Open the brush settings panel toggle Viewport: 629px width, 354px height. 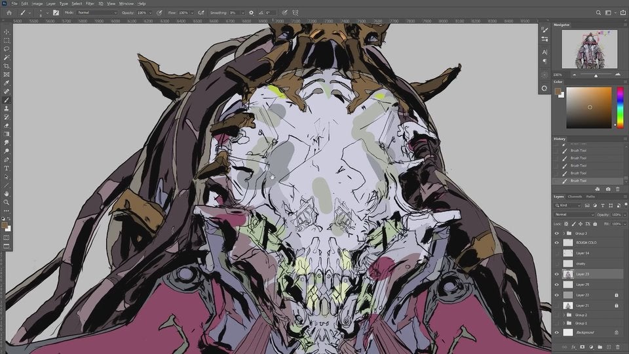tap(56, 13)
